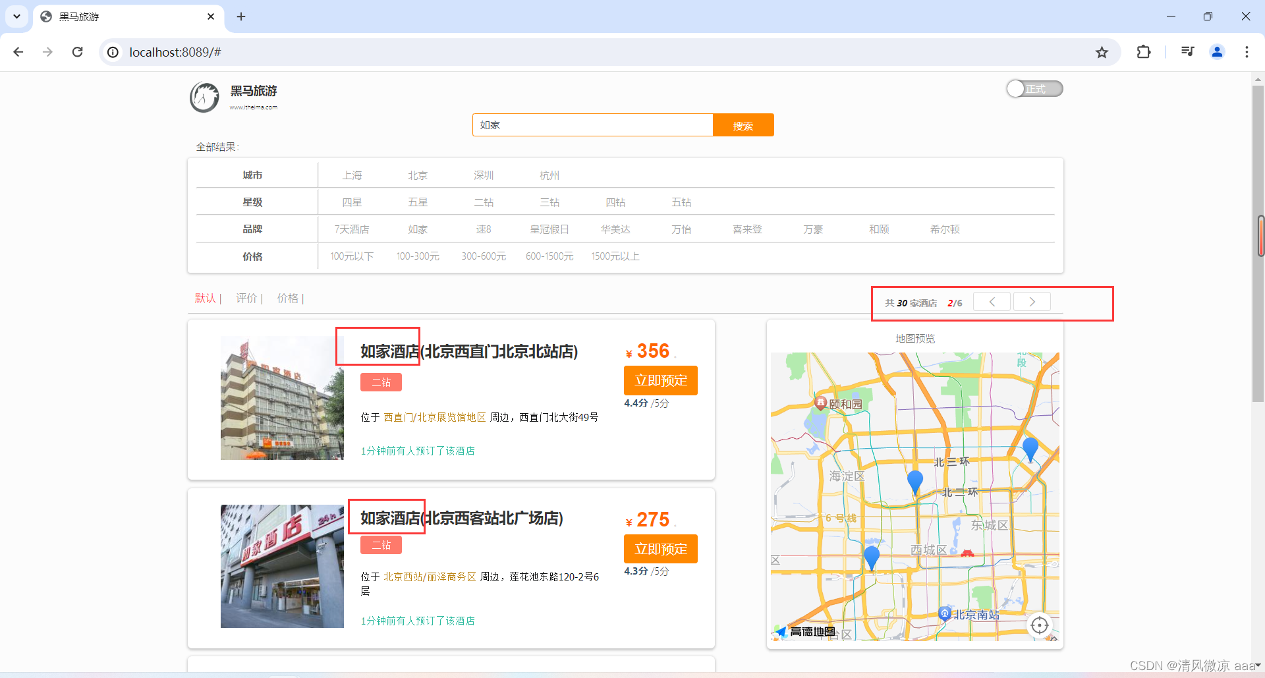Filter by city 深圳
Image resolution: width=1265 pixels, height=678 pixels.
pyautogui.click(x=484, y=175)
